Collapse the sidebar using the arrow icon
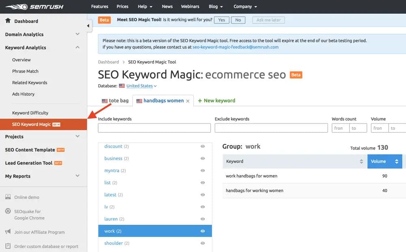Screen dimensions: 406x252 (88, 25)
